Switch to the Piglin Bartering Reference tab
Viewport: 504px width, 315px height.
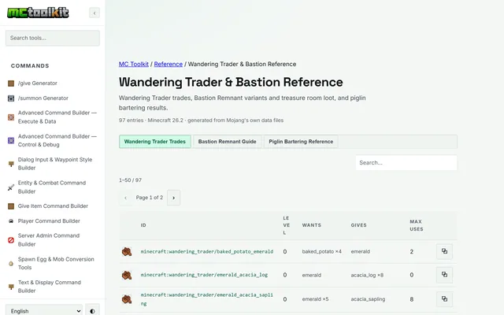tap(301, 142)
